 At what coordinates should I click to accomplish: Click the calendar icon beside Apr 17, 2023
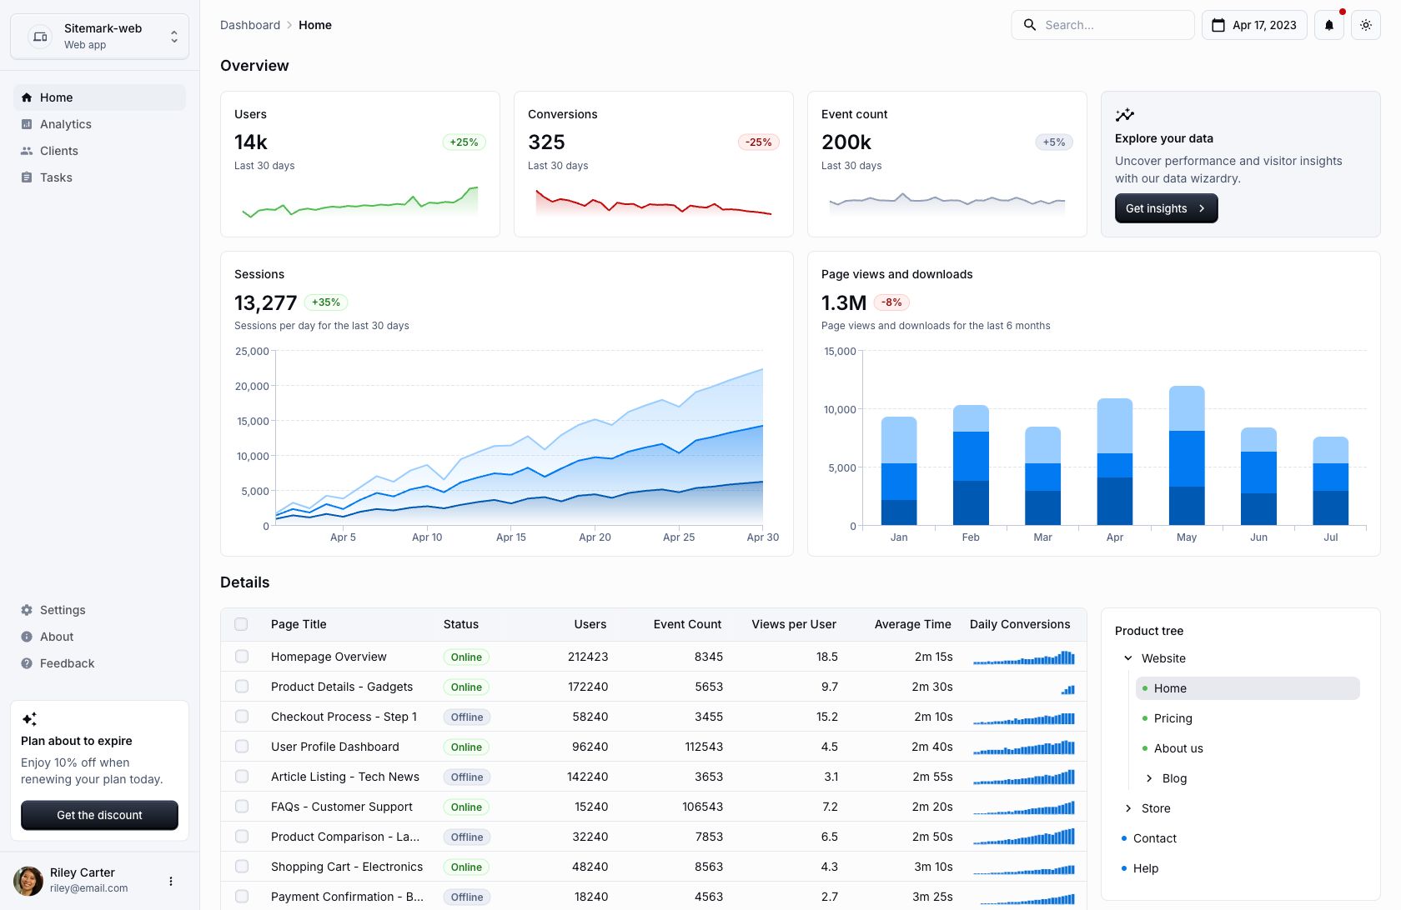pyautogui.click(x=1218, y=25)
